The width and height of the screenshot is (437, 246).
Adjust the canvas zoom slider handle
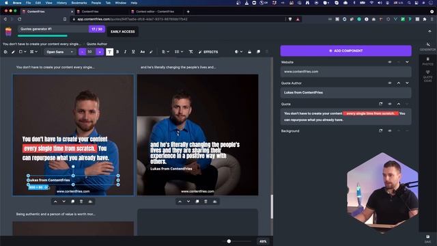229,241
